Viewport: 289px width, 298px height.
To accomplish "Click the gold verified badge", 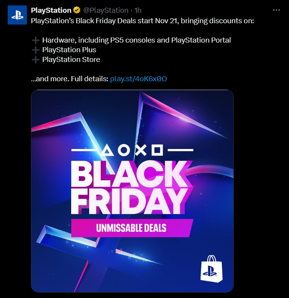I will click(77, 10).
